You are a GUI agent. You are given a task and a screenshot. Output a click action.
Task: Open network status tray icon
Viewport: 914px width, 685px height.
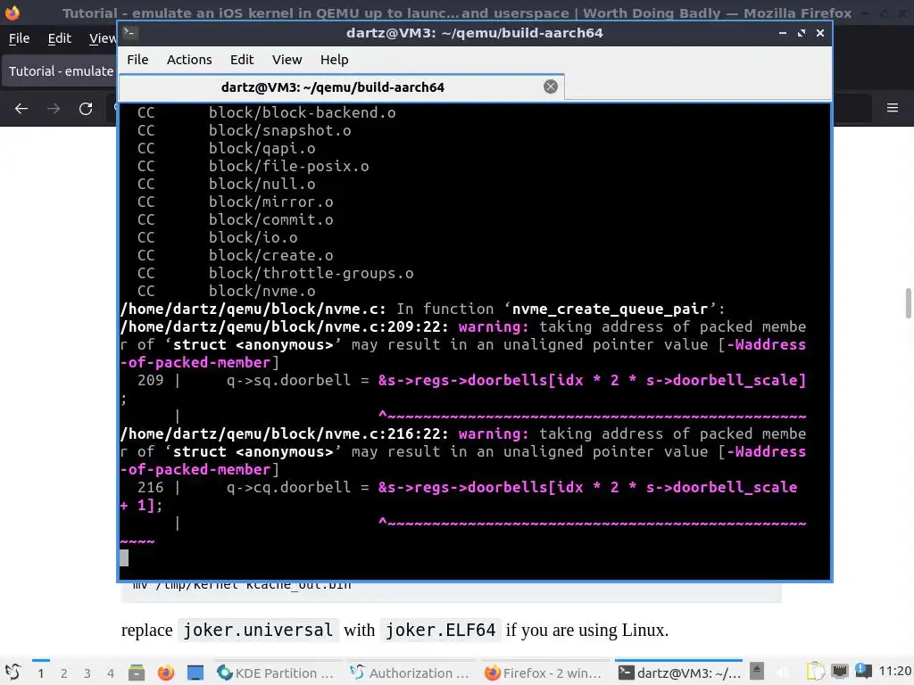839,672
